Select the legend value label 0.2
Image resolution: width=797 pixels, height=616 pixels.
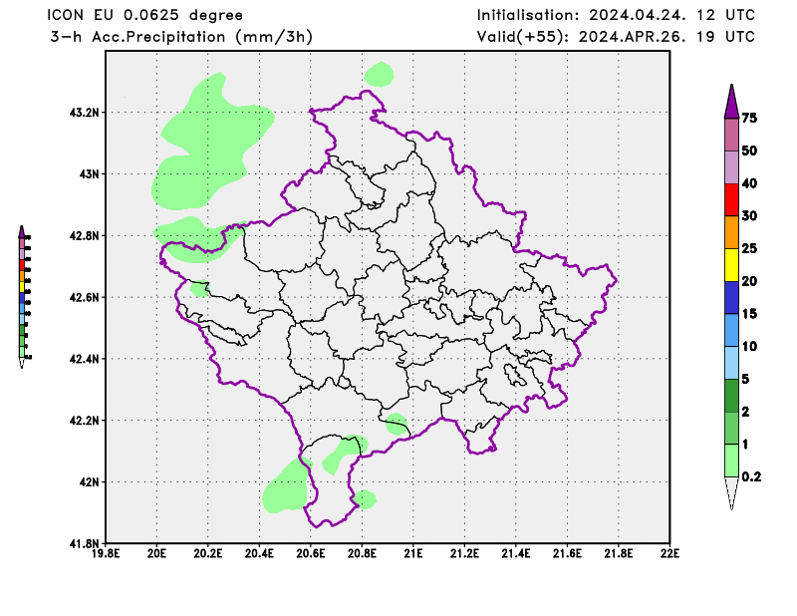(x=751, y=476)
